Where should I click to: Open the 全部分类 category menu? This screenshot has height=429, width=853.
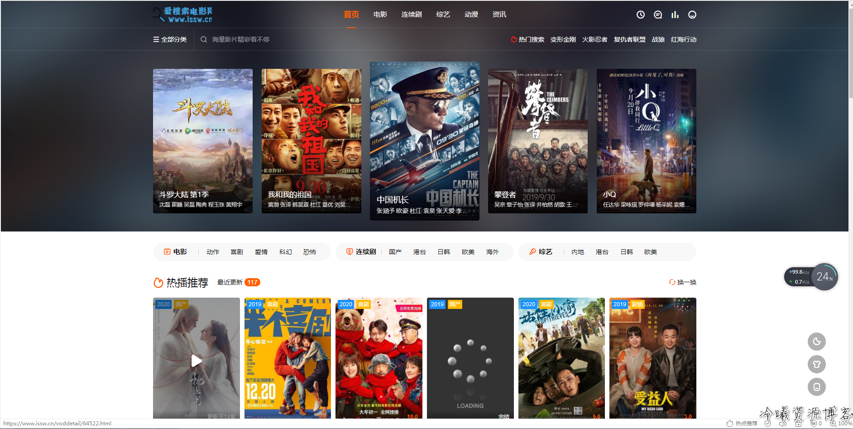click(170, 39)
